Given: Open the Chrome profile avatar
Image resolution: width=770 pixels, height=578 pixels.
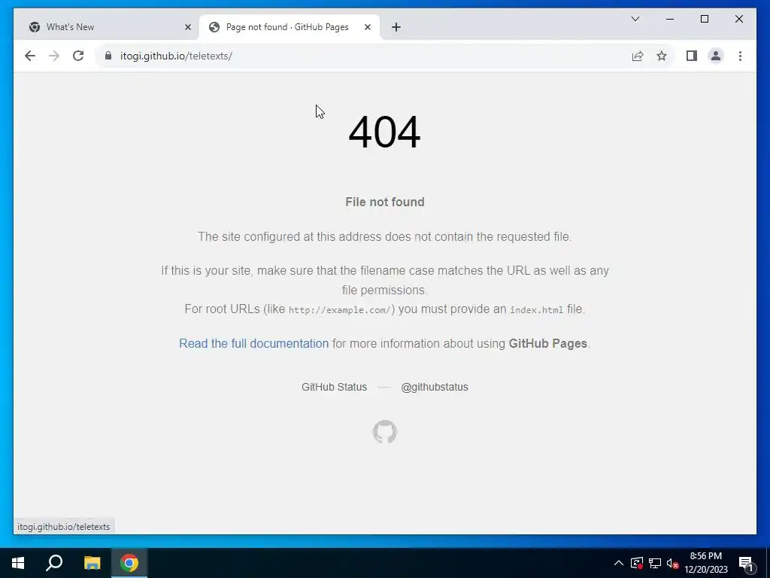Looking at the screenshot, I should pyautogui.click(x=716, y=56).
